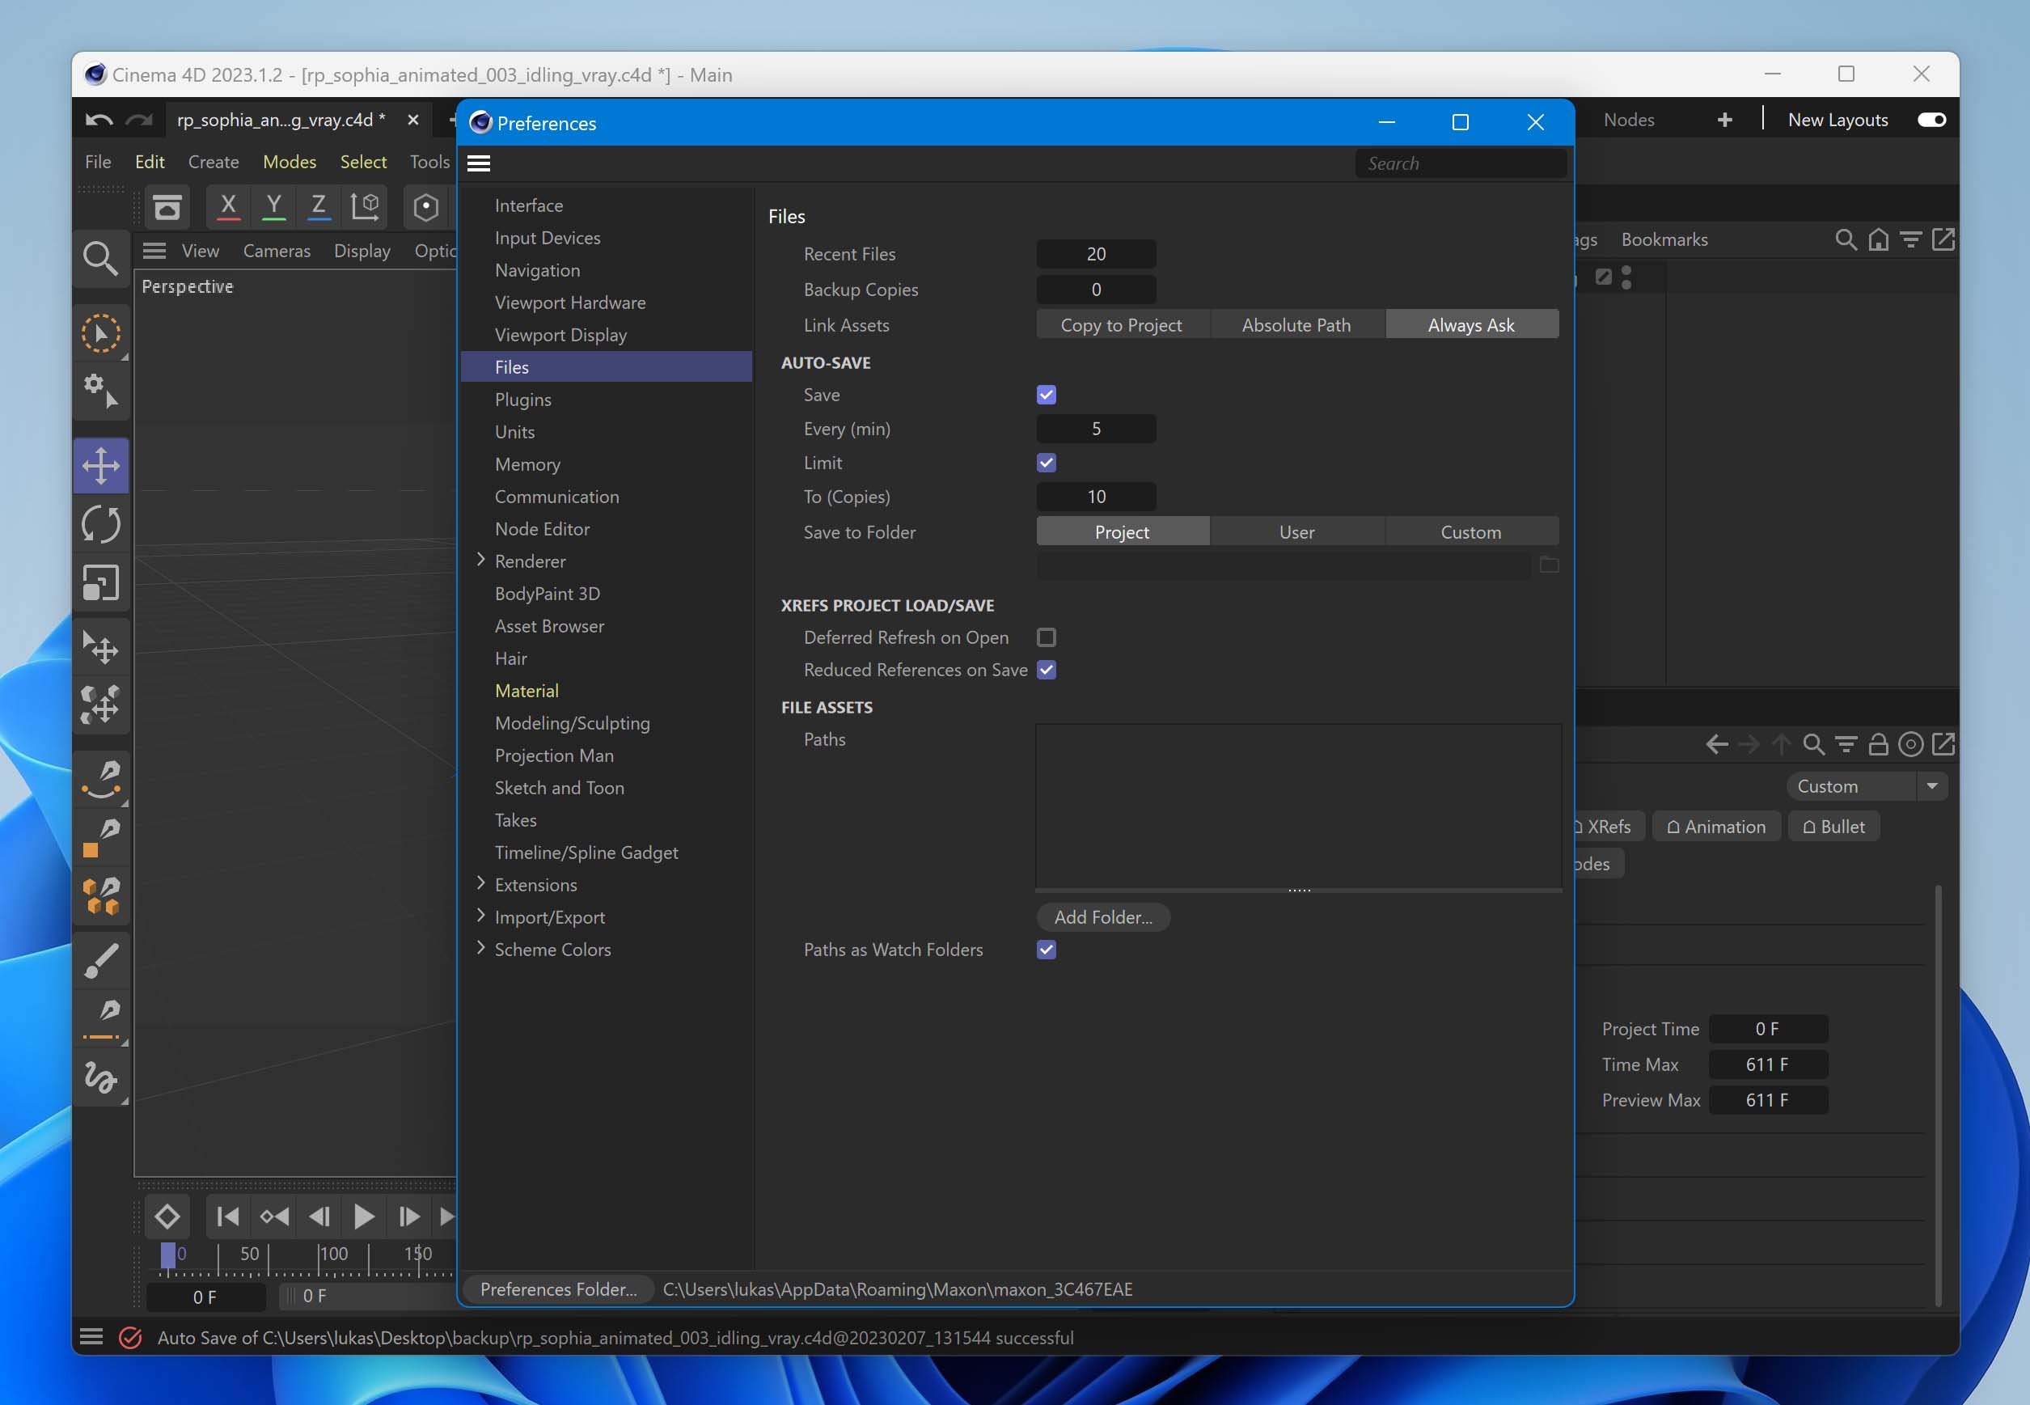The image size is (2030, 1405).
Task: Click the Attribute Manager lock icon
Action: [1878, 745]
